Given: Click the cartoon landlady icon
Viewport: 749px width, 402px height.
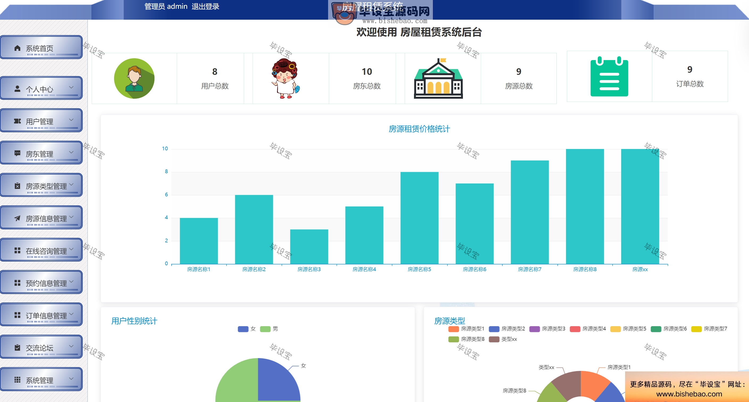Looking at the screenshot, I should pyautogui.click(x=285, y=78).
